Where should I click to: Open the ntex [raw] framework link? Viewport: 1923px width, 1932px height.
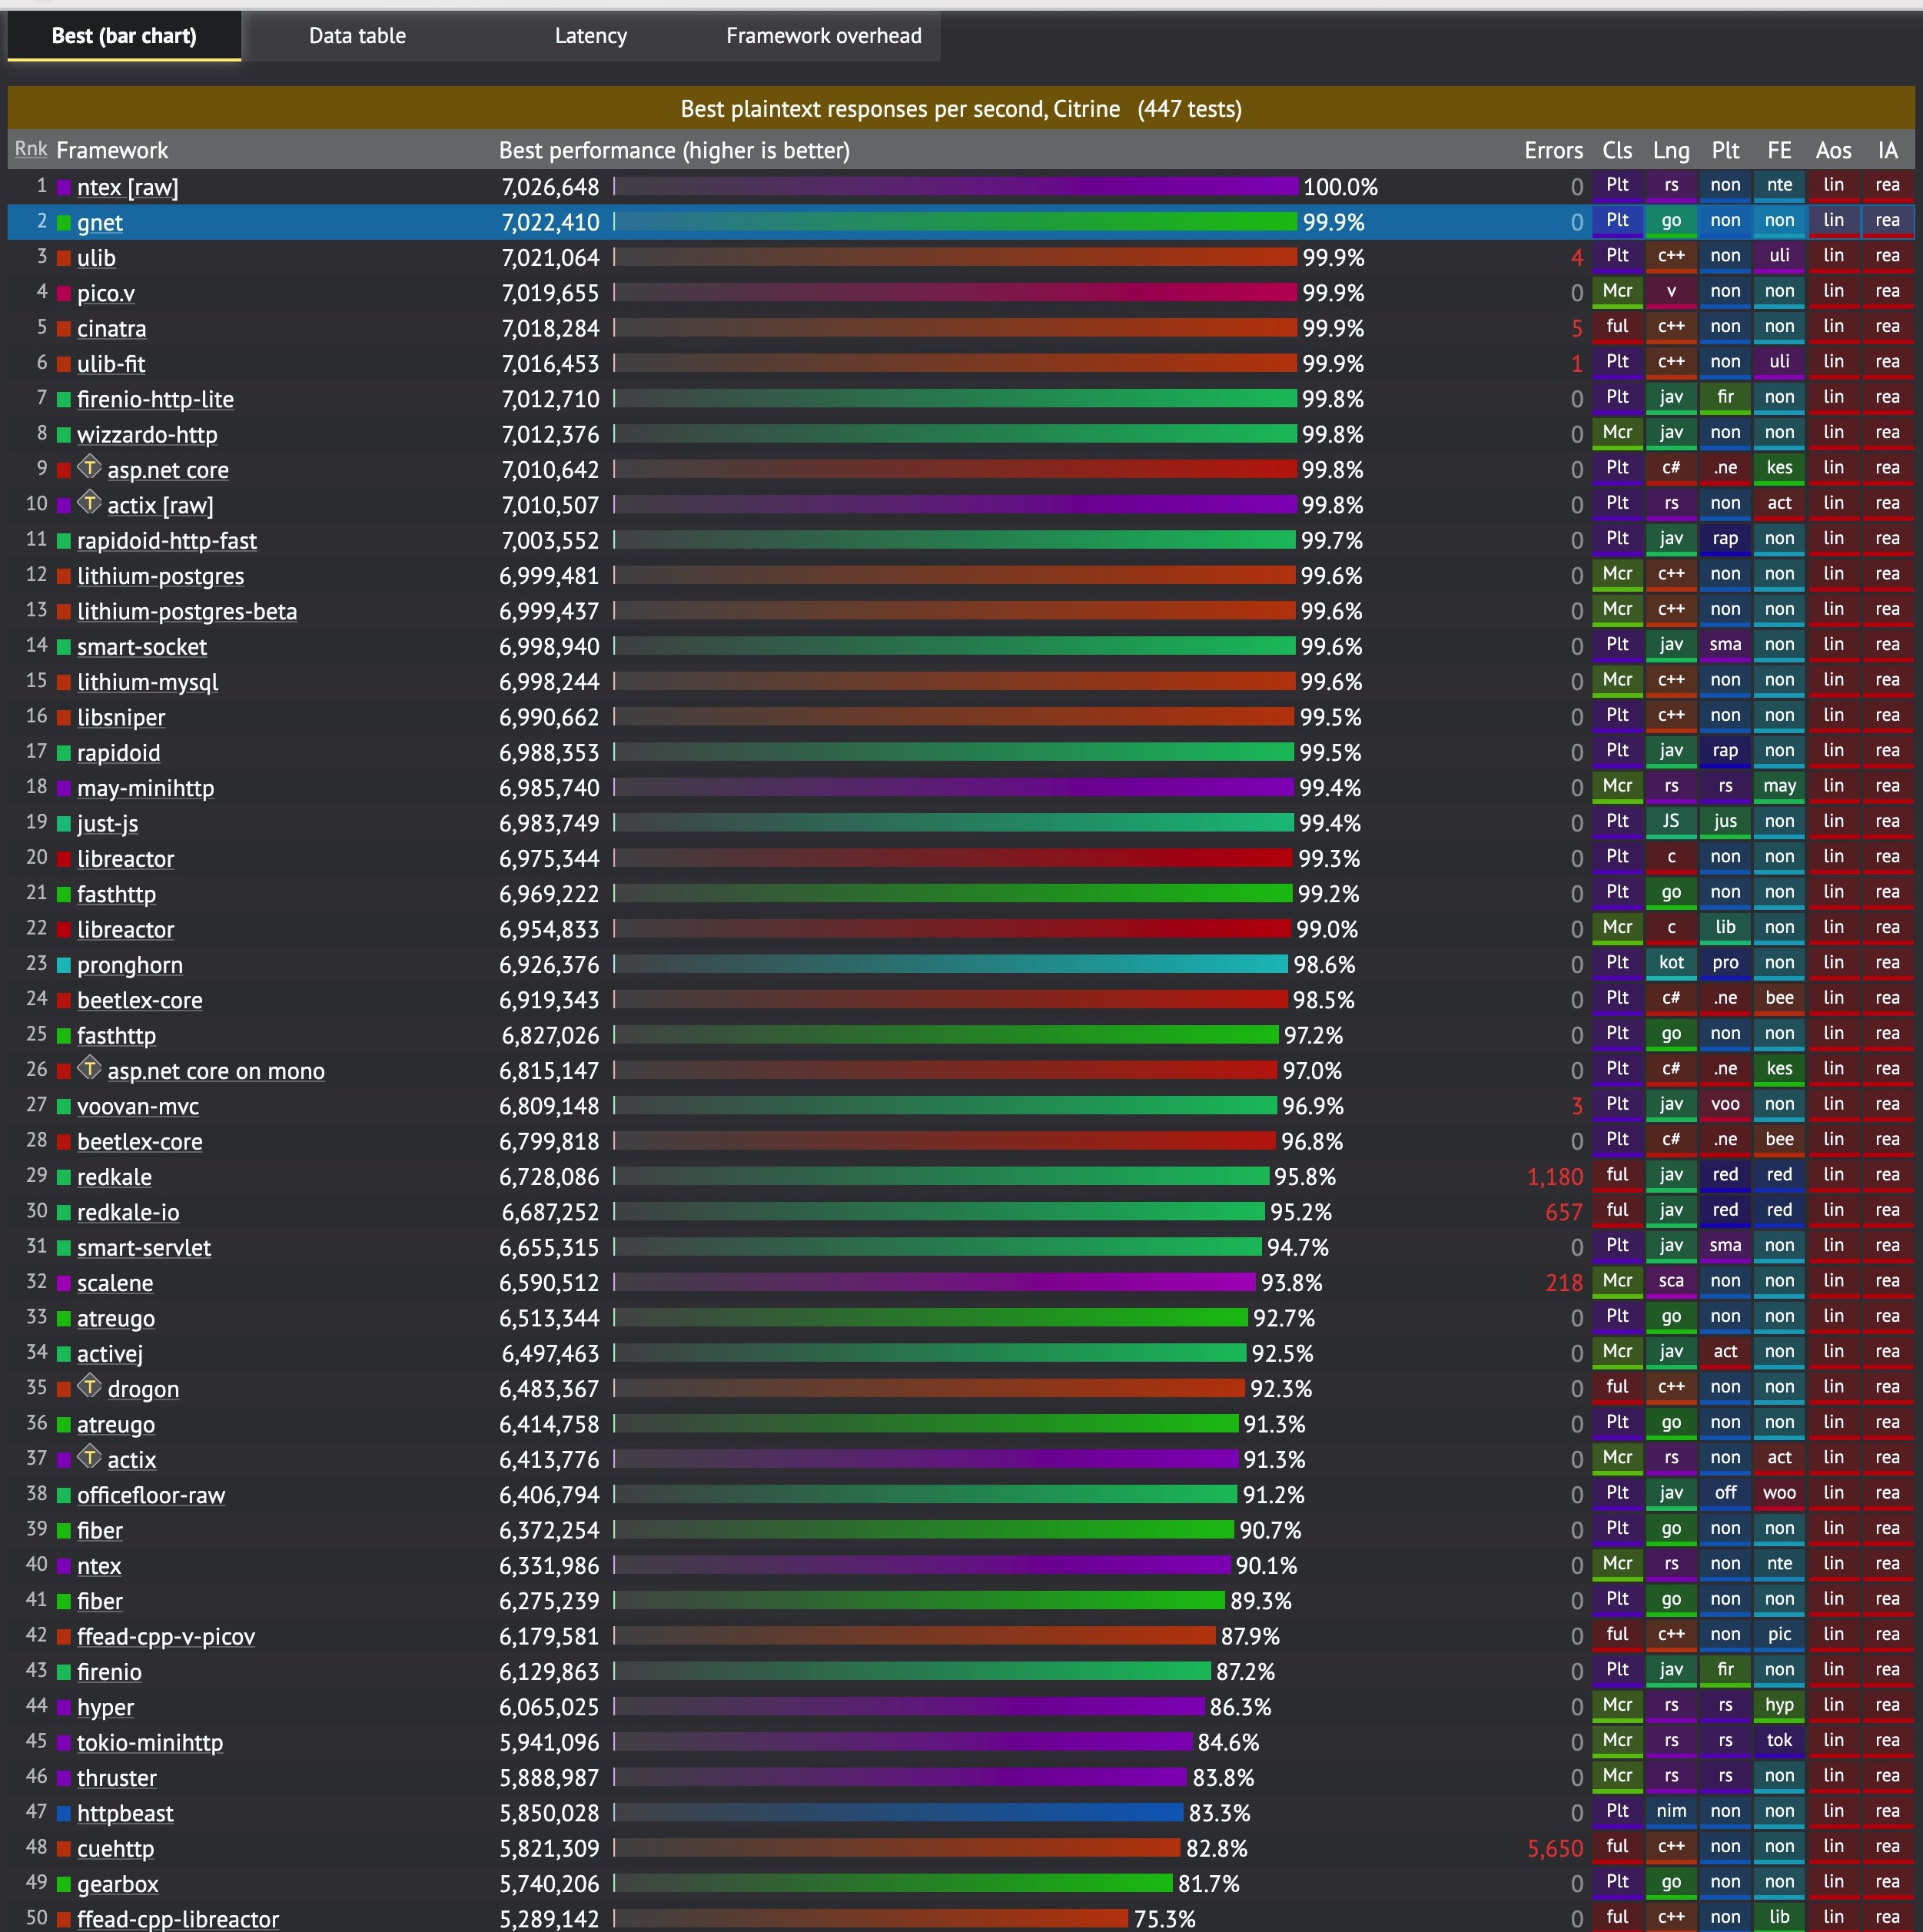(x=128, y=187)
